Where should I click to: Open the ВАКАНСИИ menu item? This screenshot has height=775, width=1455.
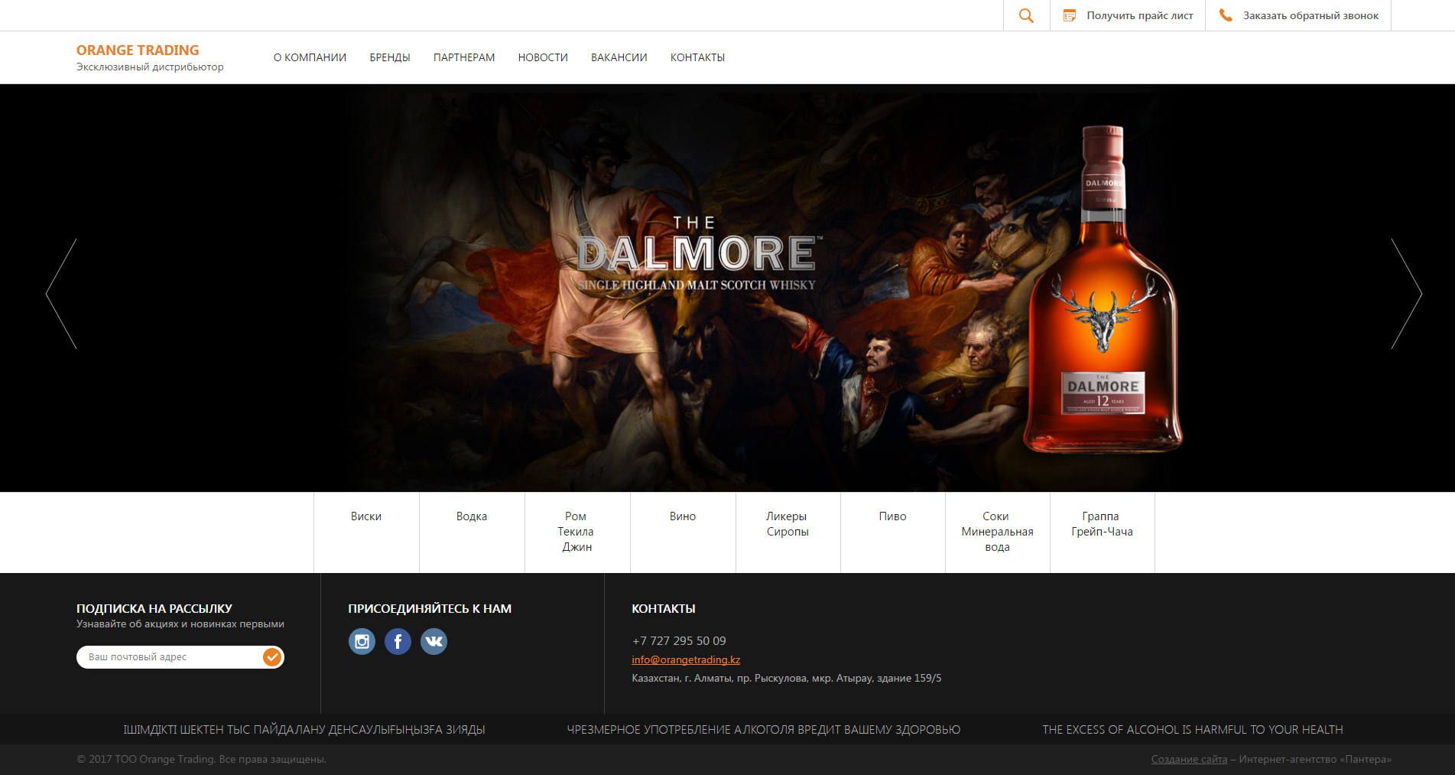coord(619,57)
